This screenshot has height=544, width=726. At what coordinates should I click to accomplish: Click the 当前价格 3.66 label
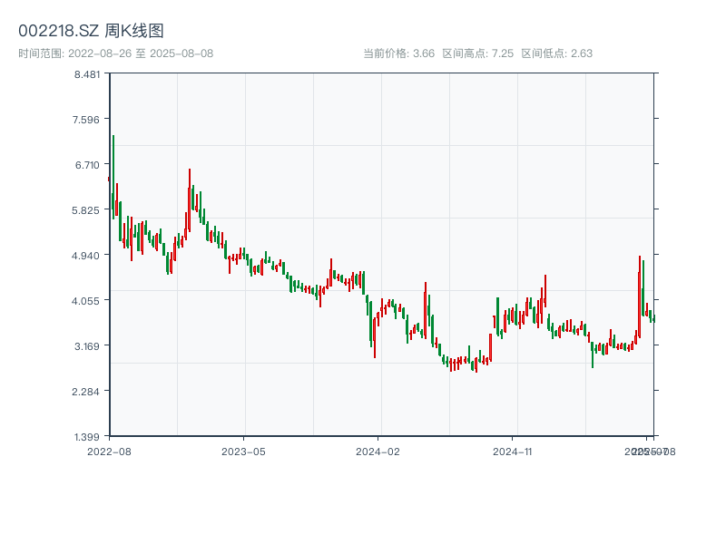pos(399,53)
